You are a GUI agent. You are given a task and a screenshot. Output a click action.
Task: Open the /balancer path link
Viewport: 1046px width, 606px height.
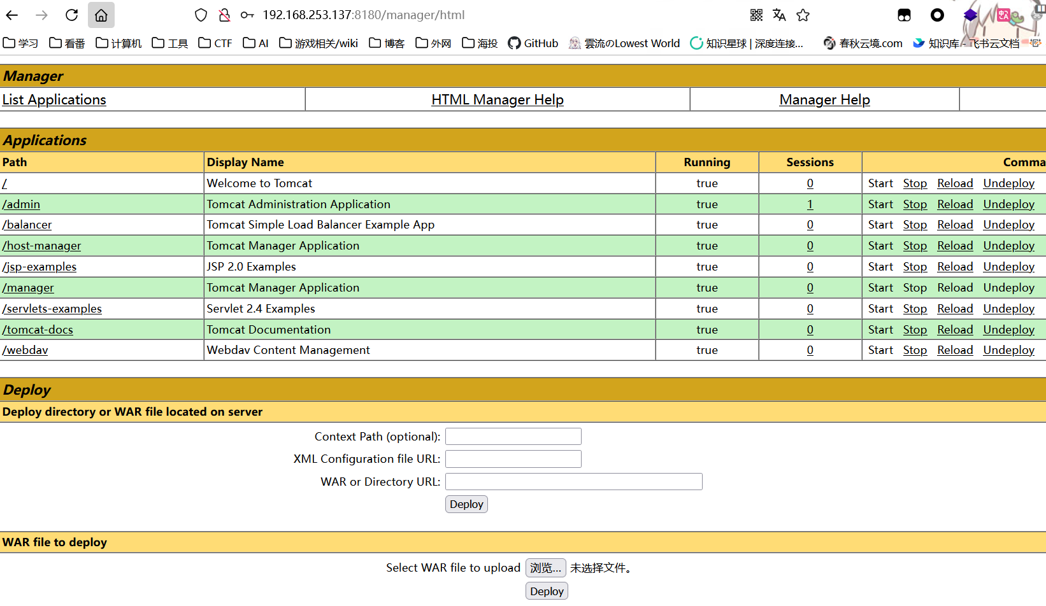click(x=27, y=225)
